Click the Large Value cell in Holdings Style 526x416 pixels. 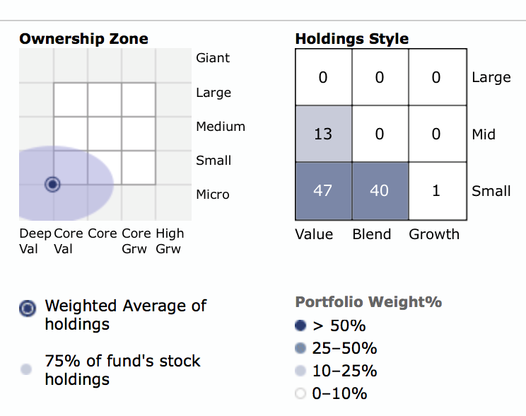pyautogui.click(x=323, y=77)
